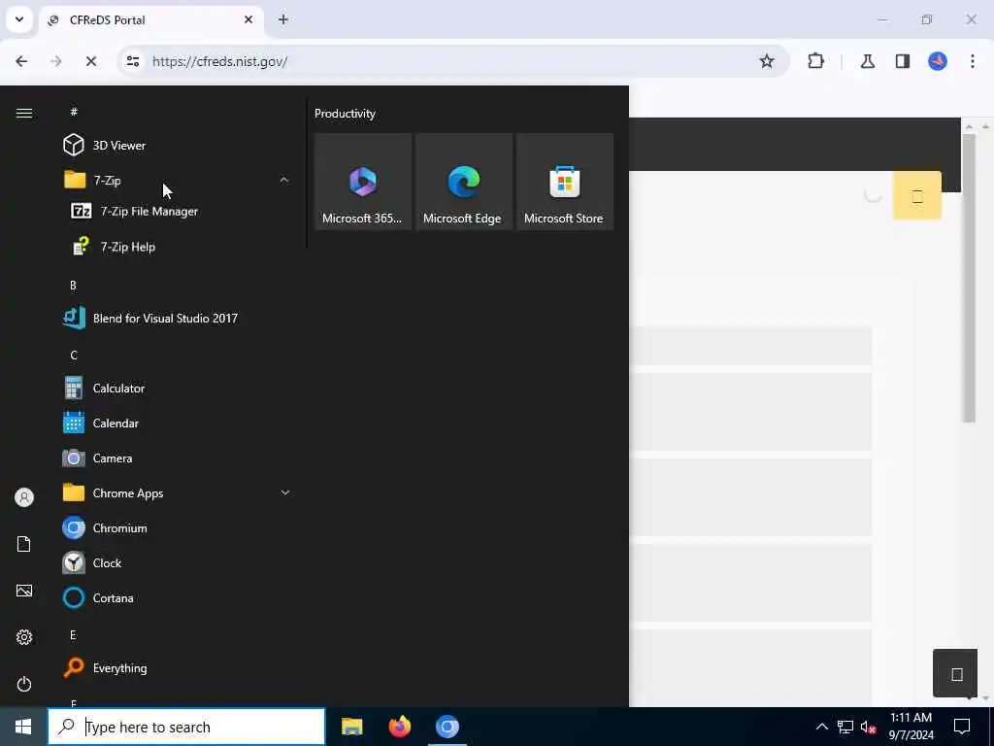The width and height of the screenshot is (994, 746).
Task: Open Documents from the Start sidebar
Action: [24, 544]
